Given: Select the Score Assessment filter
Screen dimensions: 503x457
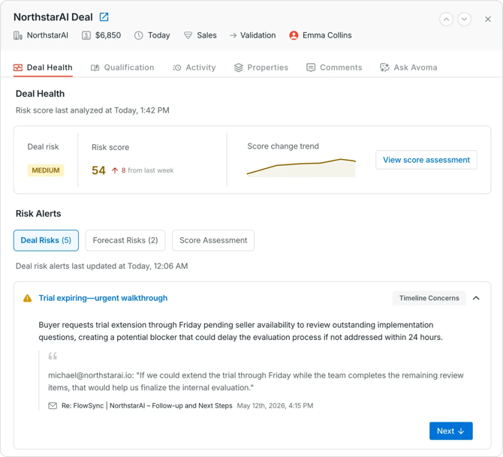Looking at the screenshot, I should (213, 241).
